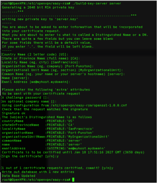Click the Common Name [server] prompt
The image size is (157, 183).
[x=63, y=74]
